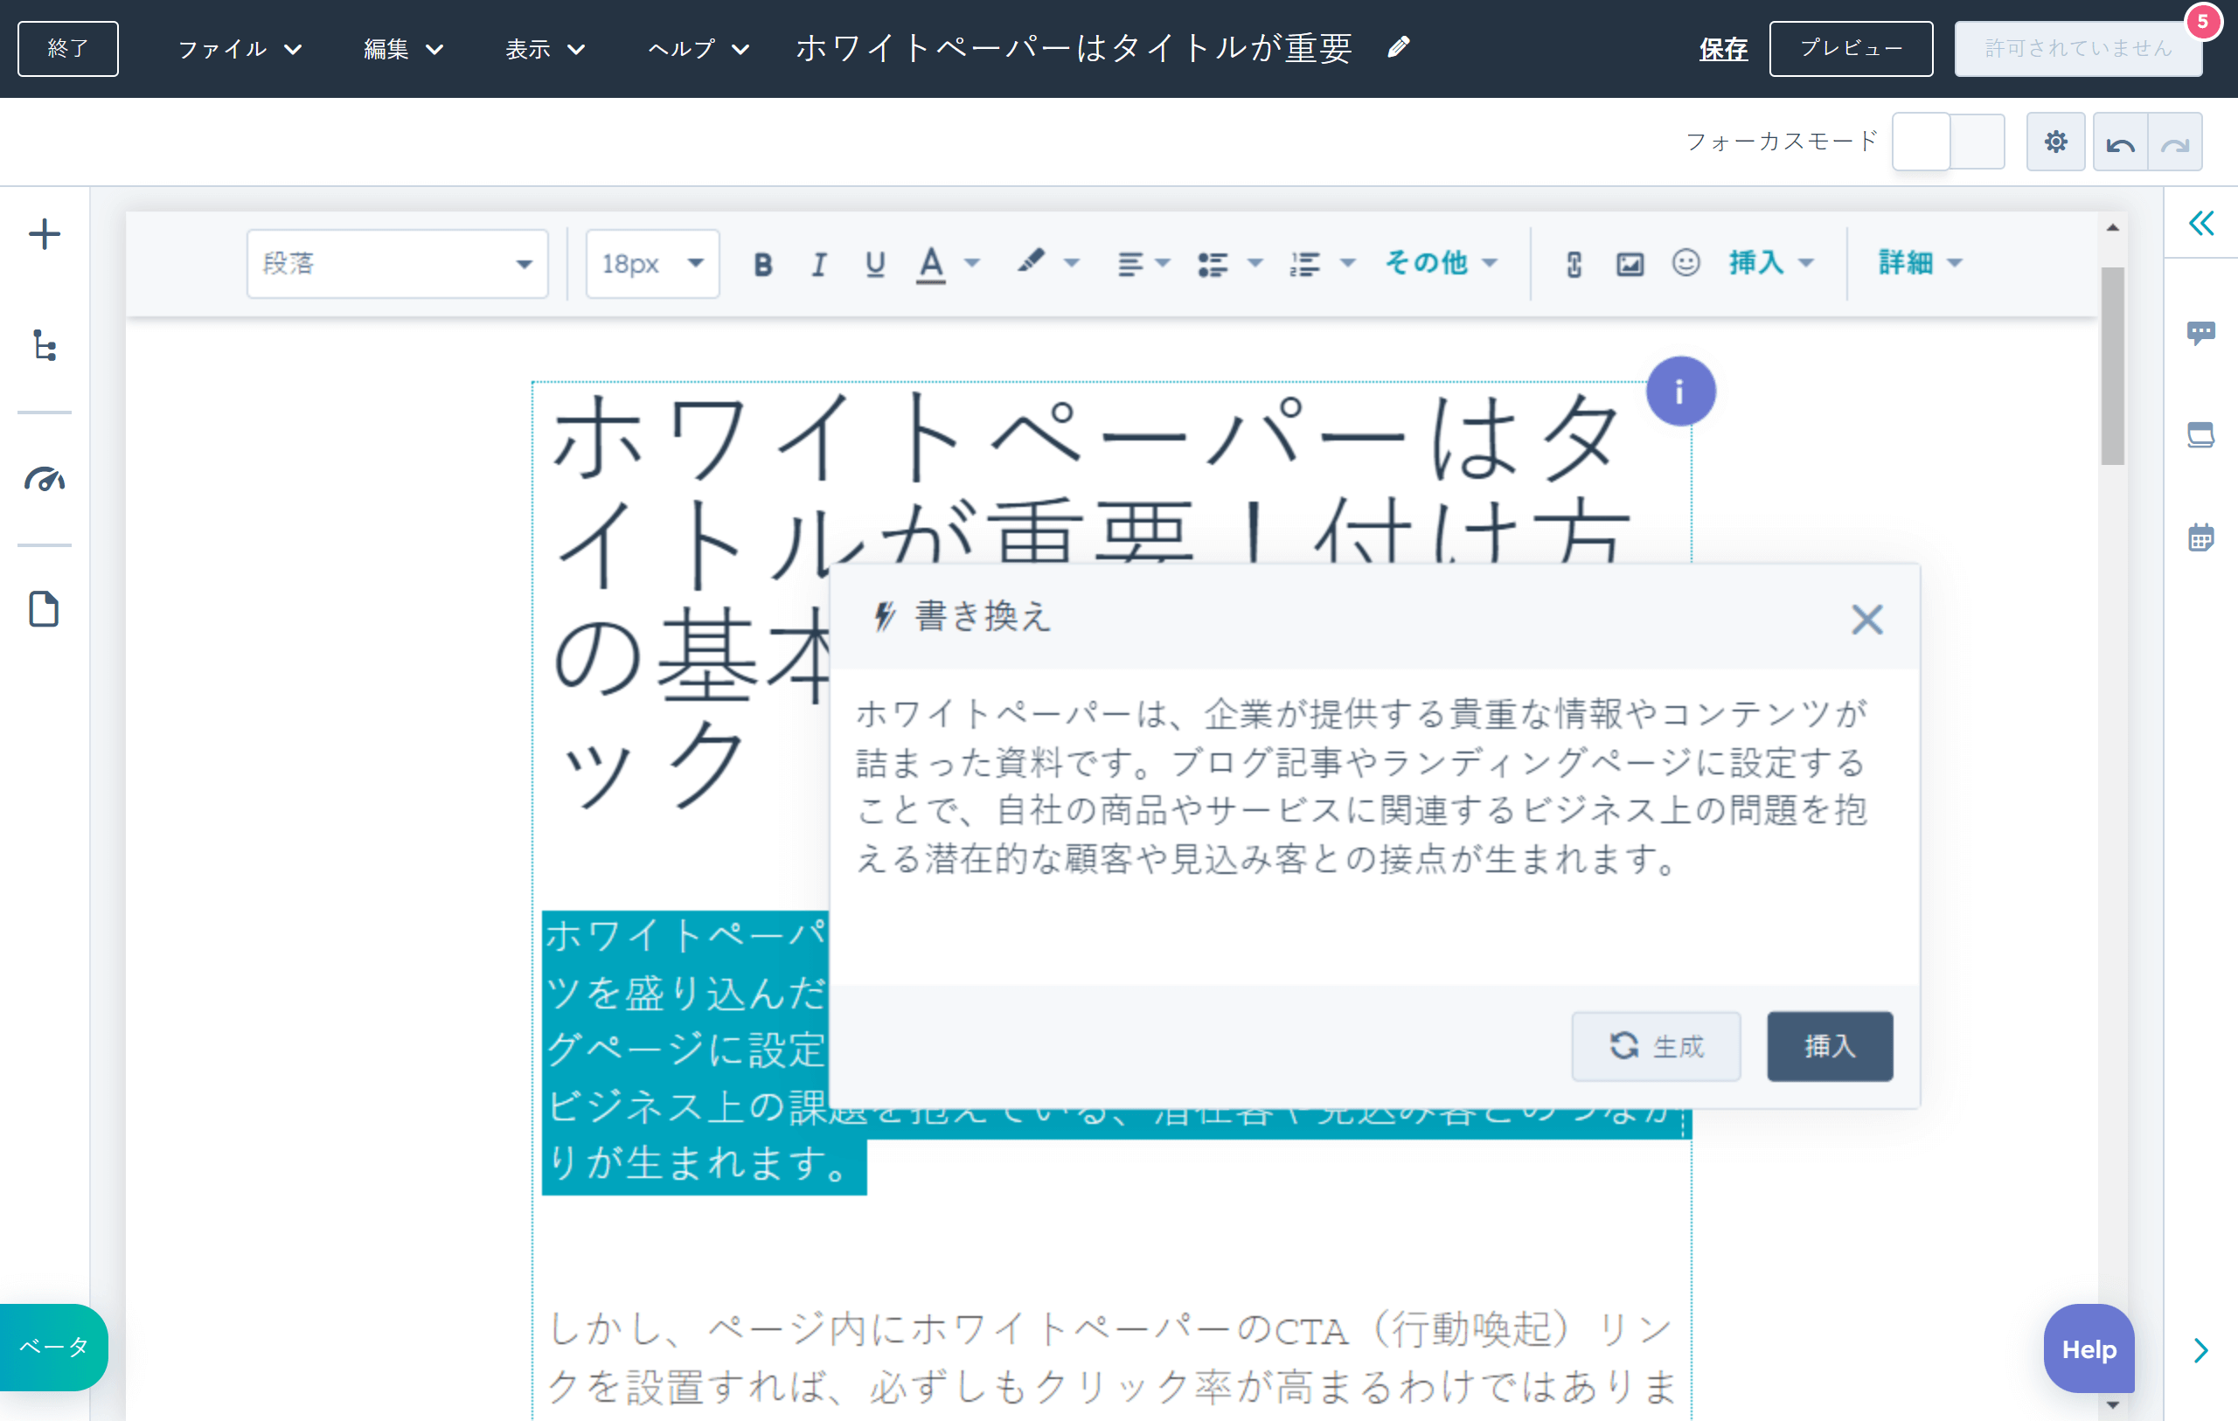This screenshot has width=2238, height=1421.
Task: Open the browser window icon in right sidebar
Action: (2200, 435)
